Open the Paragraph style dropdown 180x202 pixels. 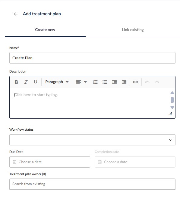point(57,82)
